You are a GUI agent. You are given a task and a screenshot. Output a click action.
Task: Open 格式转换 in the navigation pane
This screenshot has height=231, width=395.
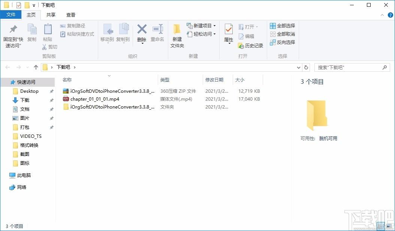click(29, 145)
